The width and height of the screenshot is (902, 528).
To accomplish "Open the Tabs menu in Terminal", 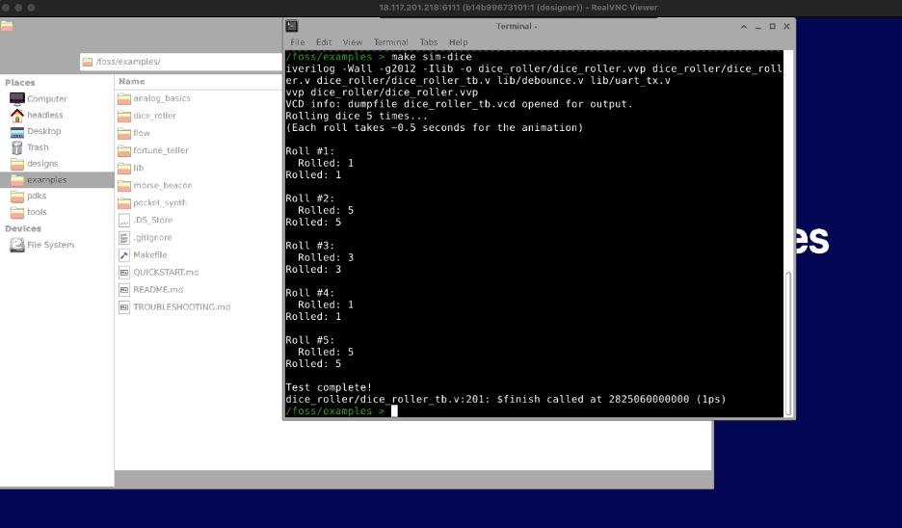I will click(428, 42).
